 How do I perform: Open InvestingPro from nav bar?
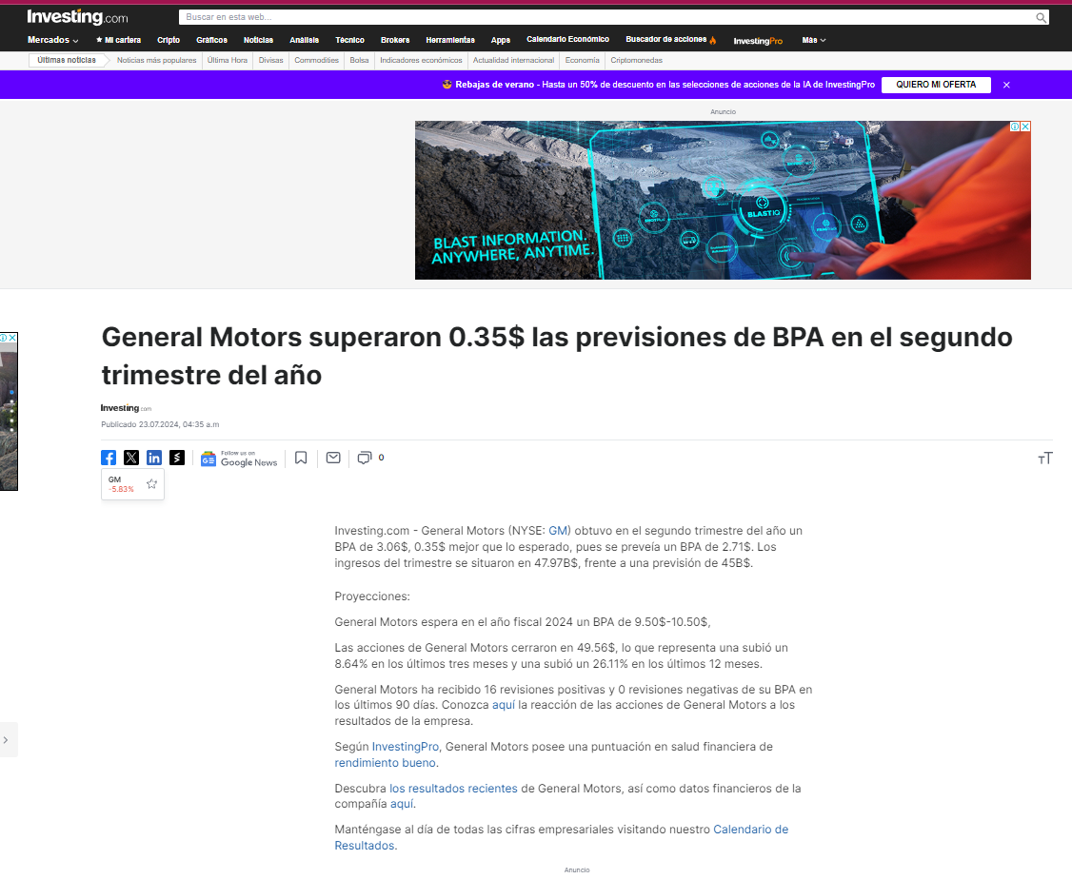click(x=758, y=41)
